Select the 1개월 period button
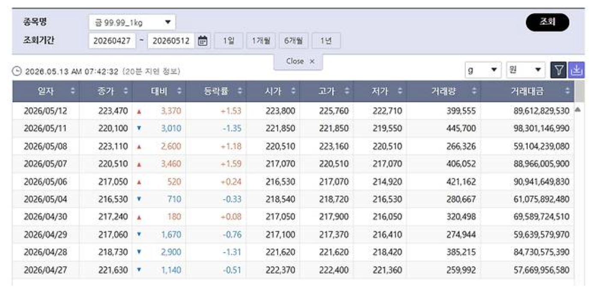Viewport: 596px width, 293px height. pyautogui.click(x=261, y=41)
